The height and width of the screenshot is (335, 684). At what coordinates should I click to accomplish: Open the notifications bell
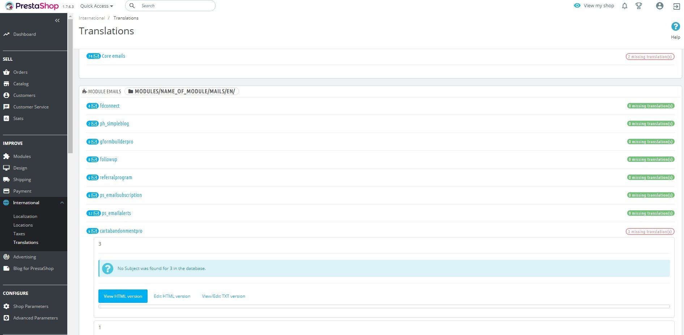(624, 6)
